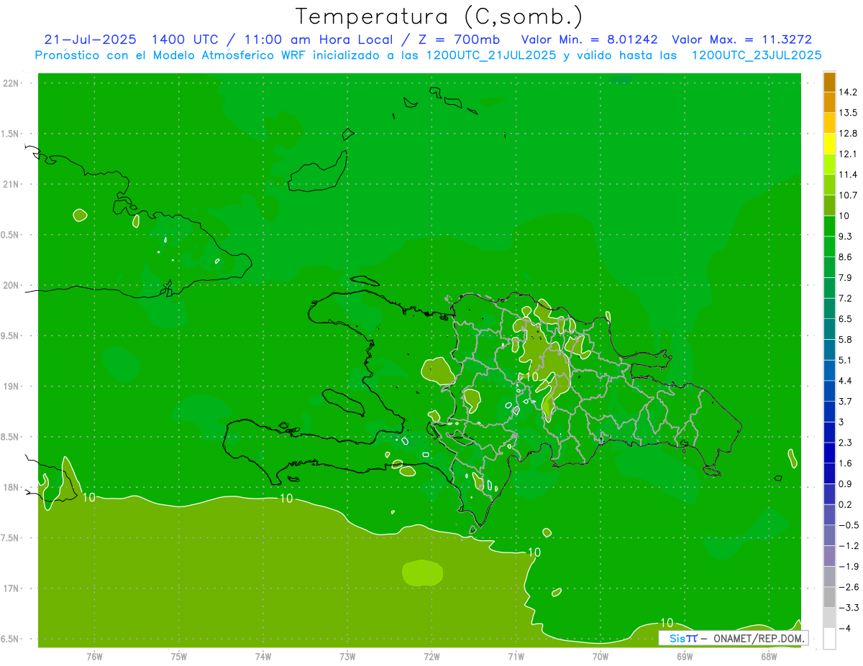Click the 0.5N latitude axis label
The height and width of the screenshot is (666, 863).
click(x=11, y=235)
